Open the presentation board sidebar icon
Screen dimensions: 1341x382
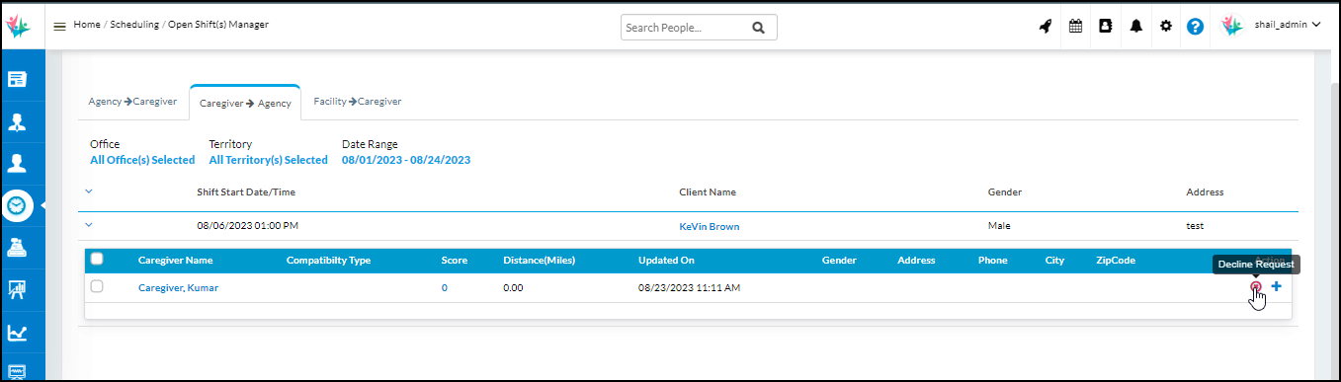pyautogui.click(x=17, y=289)
